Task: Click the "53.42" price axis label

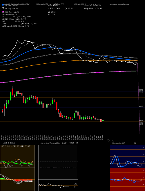Action: (x=141, y=92)
